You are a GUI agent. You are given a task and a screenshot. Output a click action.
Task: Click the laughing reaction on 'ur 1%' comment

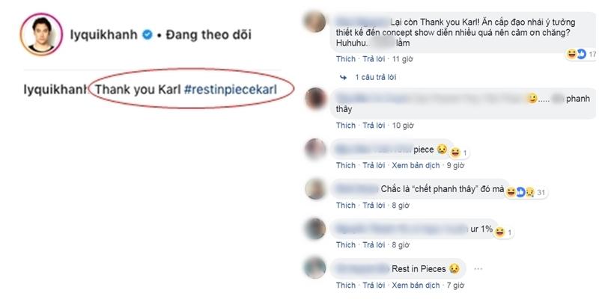tap(499, 232)
